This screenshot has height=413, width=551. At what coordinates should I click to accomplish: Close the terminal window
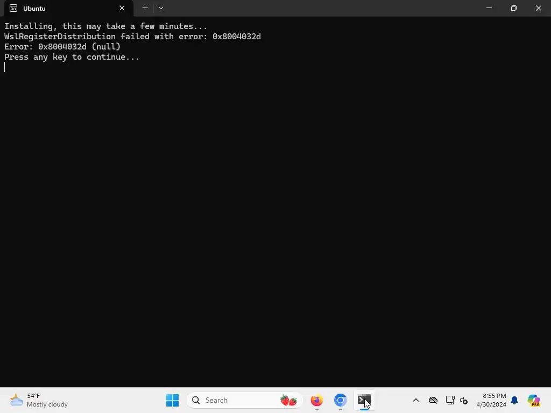point(538,8)
